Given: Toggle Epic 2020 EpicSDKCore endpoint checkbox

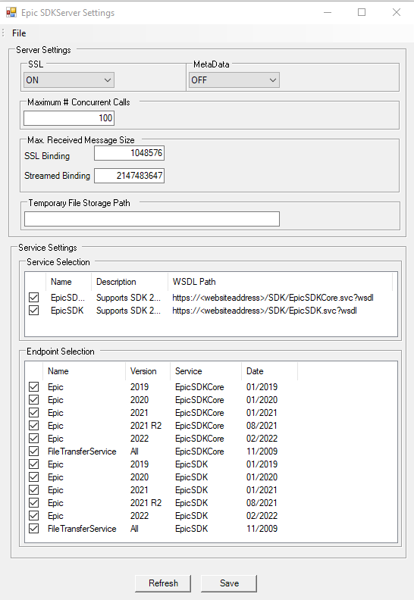Looking at the screenshot, I should 33,400.
